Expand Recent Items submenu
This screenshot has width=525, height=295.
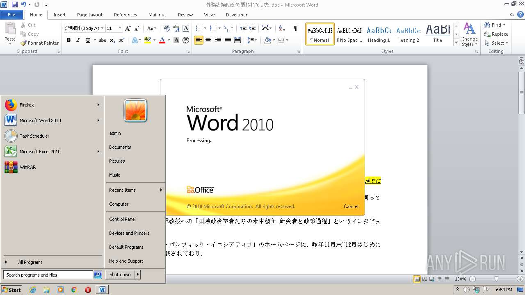click(x=161, y=190)
